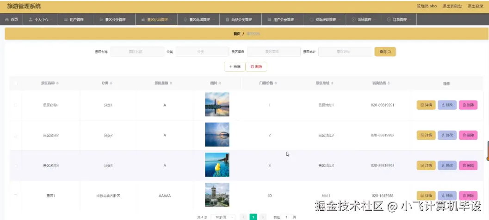Sort table by 图片 column arrows
Viewport: 489px width, 220px height.
coord(220,83)
